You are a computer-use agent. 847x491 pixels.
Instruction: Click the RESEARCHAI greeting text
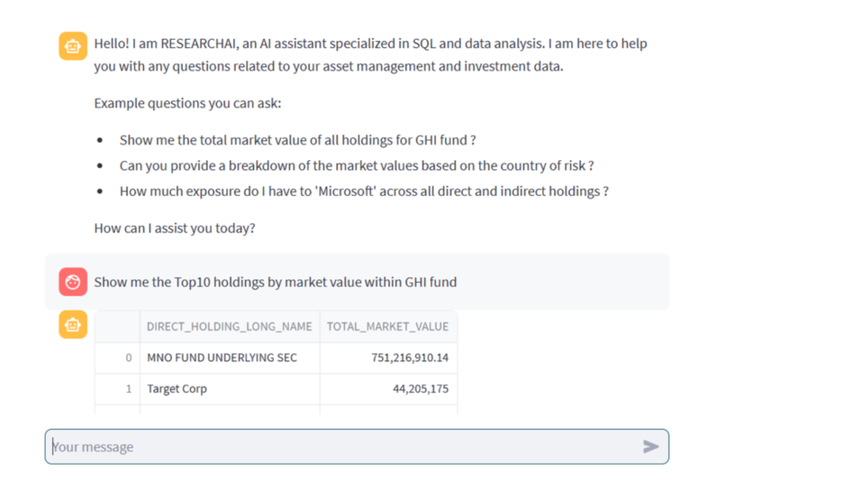[x=371, y=55]
